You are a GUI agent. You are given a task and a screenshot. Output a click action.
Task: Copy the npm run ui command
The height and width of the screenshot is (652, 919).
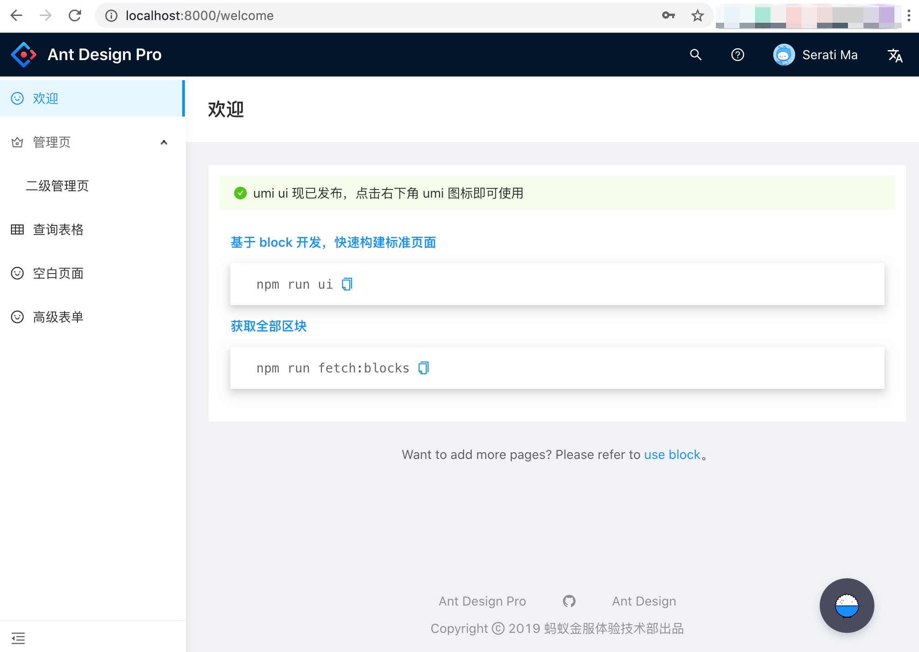(x=347, y=284)
